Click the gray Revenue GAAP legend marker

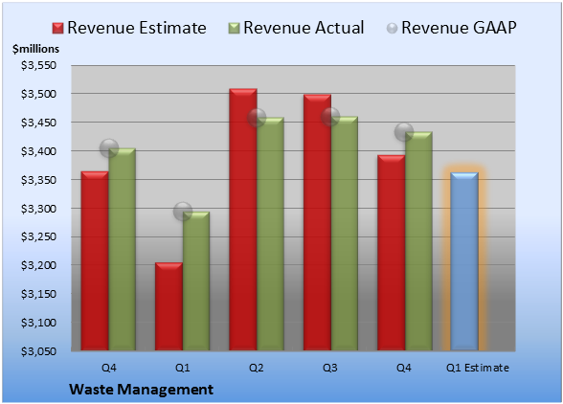pyautogui.click(x=393, y=28)
